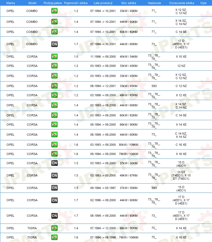Click the X 10 XE engine code
The height and width of the screenshot is (242, 212).
pyautogui.click(x=181, y=57)
